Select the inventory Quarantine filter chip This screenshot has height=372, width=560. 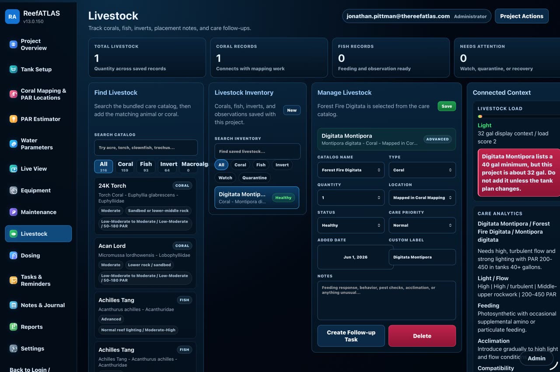click(x=255, y=178)
